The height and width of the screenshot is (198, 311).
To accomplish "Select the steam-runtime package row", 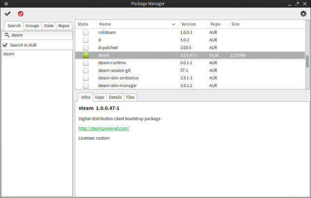I will (190, 63).
